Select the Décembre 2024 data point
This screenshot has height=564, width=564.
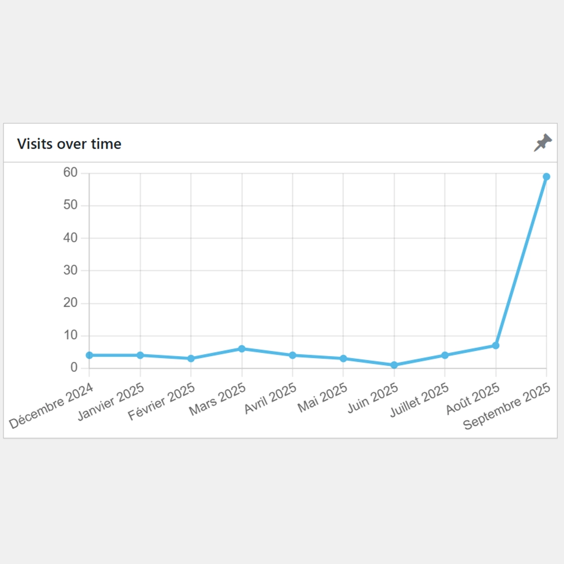click(89, 355)
